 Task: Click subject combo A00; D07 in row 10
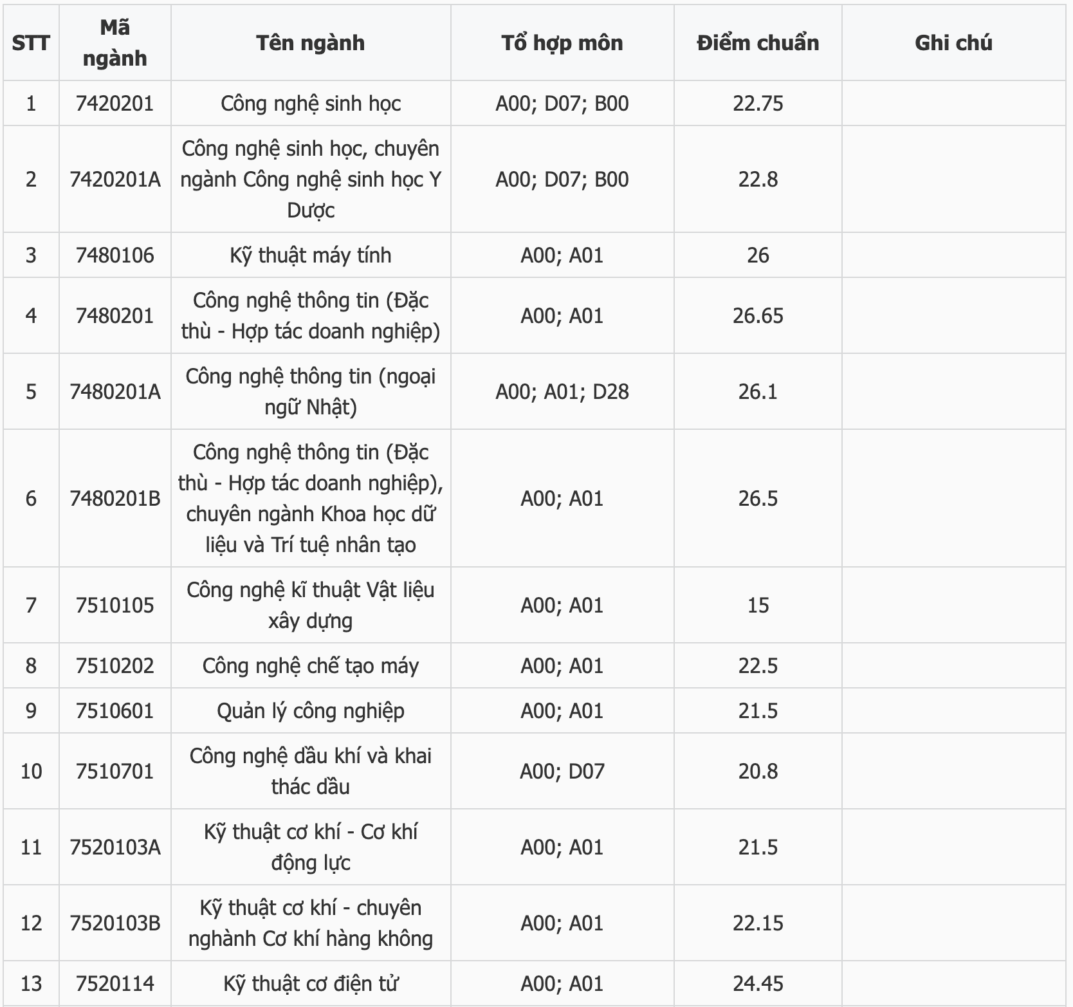click(562, 771)
